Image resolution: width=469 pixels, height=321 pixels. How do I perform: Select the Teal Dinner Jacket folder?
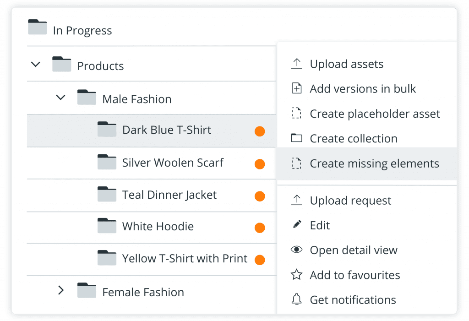pyautogui.click(x=169, y=195)
